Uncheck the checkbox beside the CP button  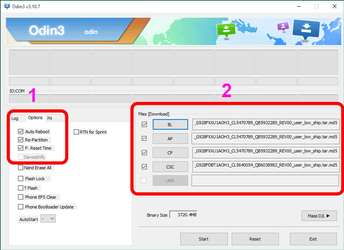pyautogui.click(x=144, y=152)
